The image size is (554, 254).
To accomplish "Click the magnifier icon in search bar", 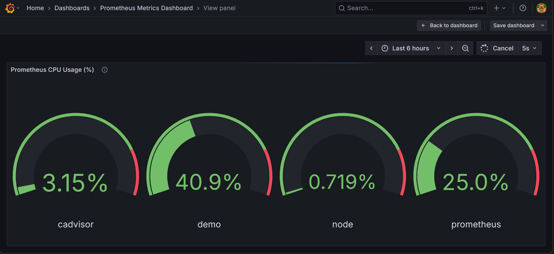I will 342,8.
